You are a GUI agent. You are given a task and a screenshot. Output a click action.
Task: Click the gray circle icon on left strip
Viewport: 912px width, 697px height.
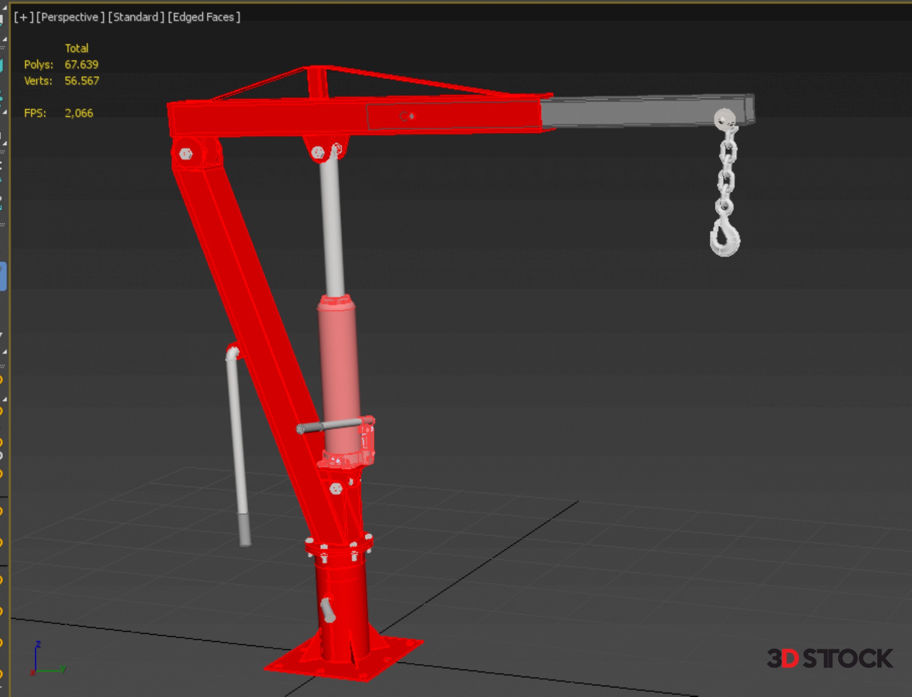[1, 456]
